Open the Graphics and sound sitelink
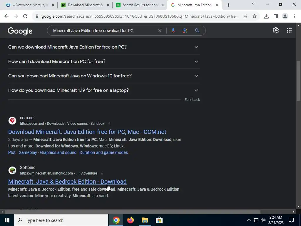This screenshot has width=301, height=226. [x=58, y=152]
